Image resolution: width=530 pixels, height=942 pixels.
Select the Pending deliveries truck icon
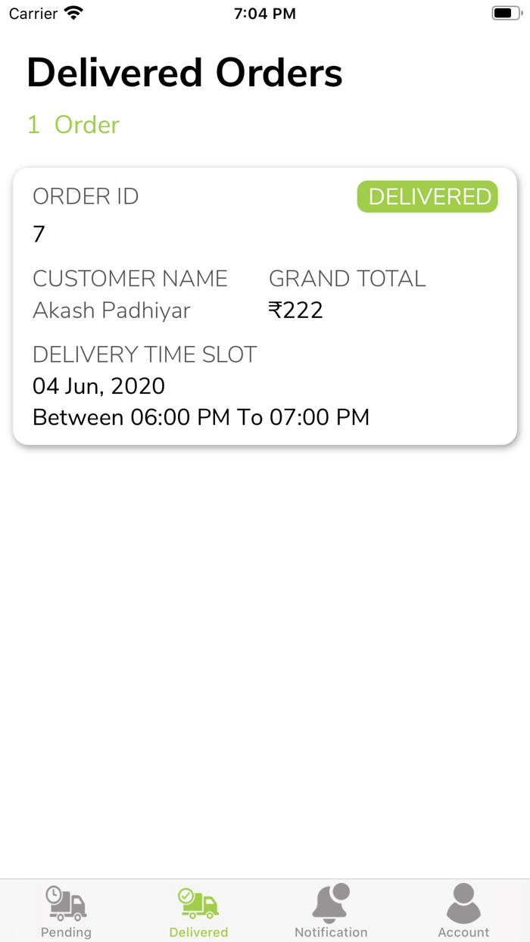click(66, 901)
